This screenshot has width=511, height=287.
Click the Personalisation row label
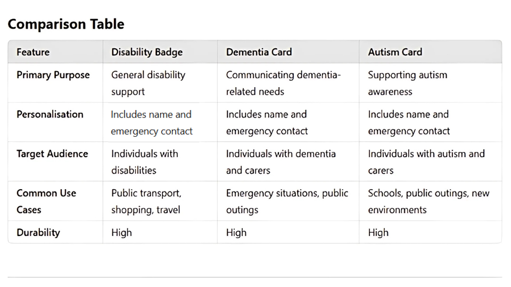pyautogui.click(x=50, y=114)
